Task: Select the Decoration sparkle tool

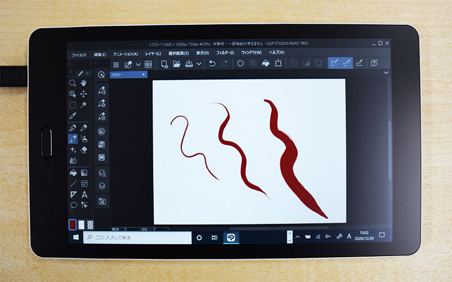Action: click(x=73, y=149)
